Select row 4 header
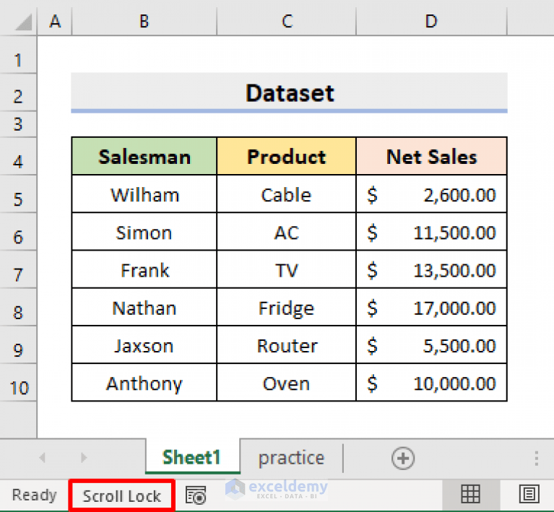Viewport: 554px width, 512px height. (x=18, y=157)
